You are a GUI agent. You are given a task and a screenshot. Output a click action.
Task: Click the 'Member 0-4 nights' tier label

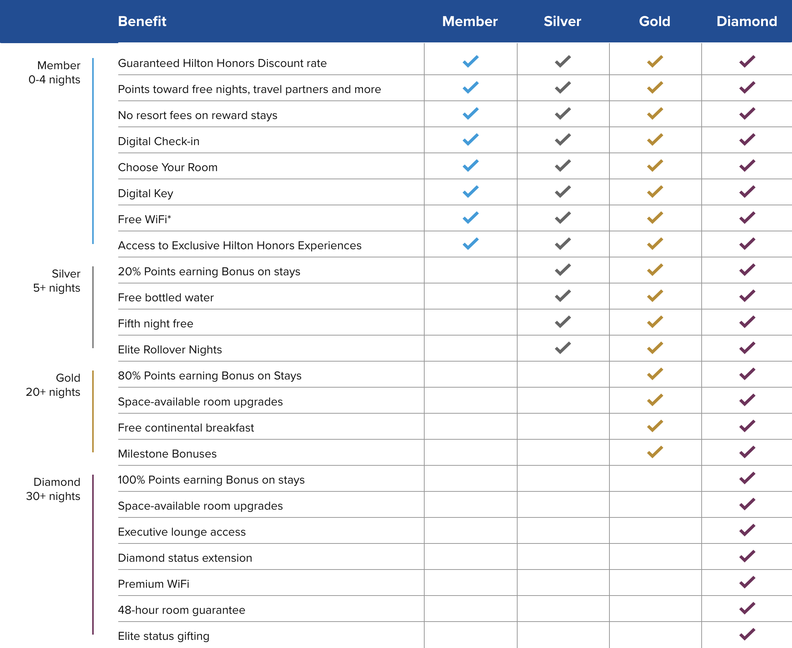[54, 73]
